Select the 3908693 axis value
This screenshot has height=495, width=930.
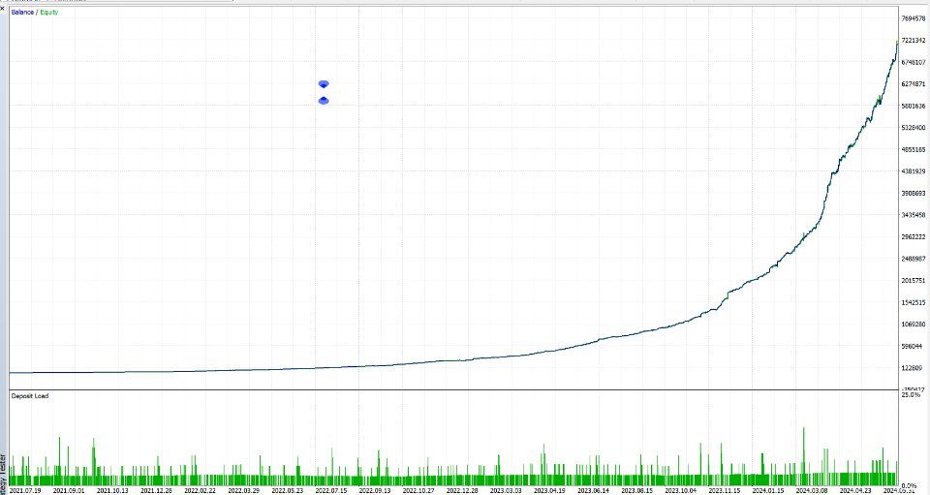[914, 194]
